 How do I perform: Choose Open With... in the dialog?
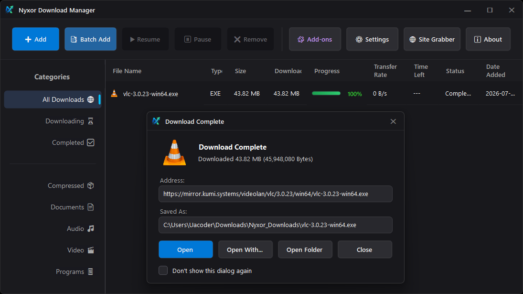point(245,250)
